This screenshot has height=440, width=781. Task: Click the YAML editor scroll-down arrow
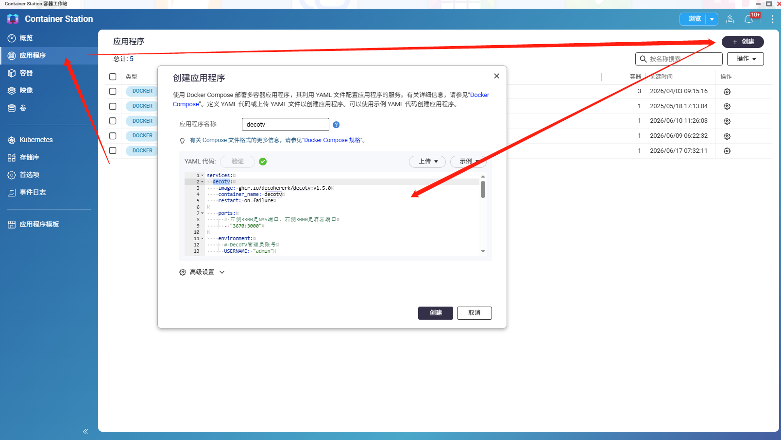click(483, 251)
